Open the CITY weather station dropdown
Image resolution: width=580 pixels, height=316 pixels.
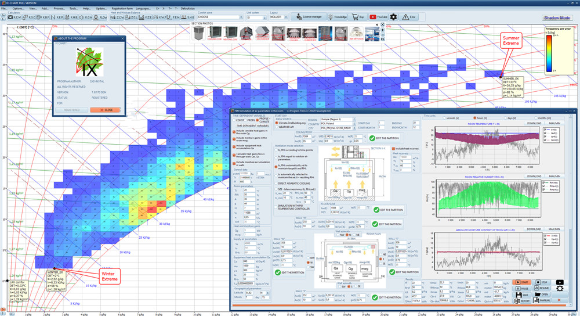tap(338, 128)
